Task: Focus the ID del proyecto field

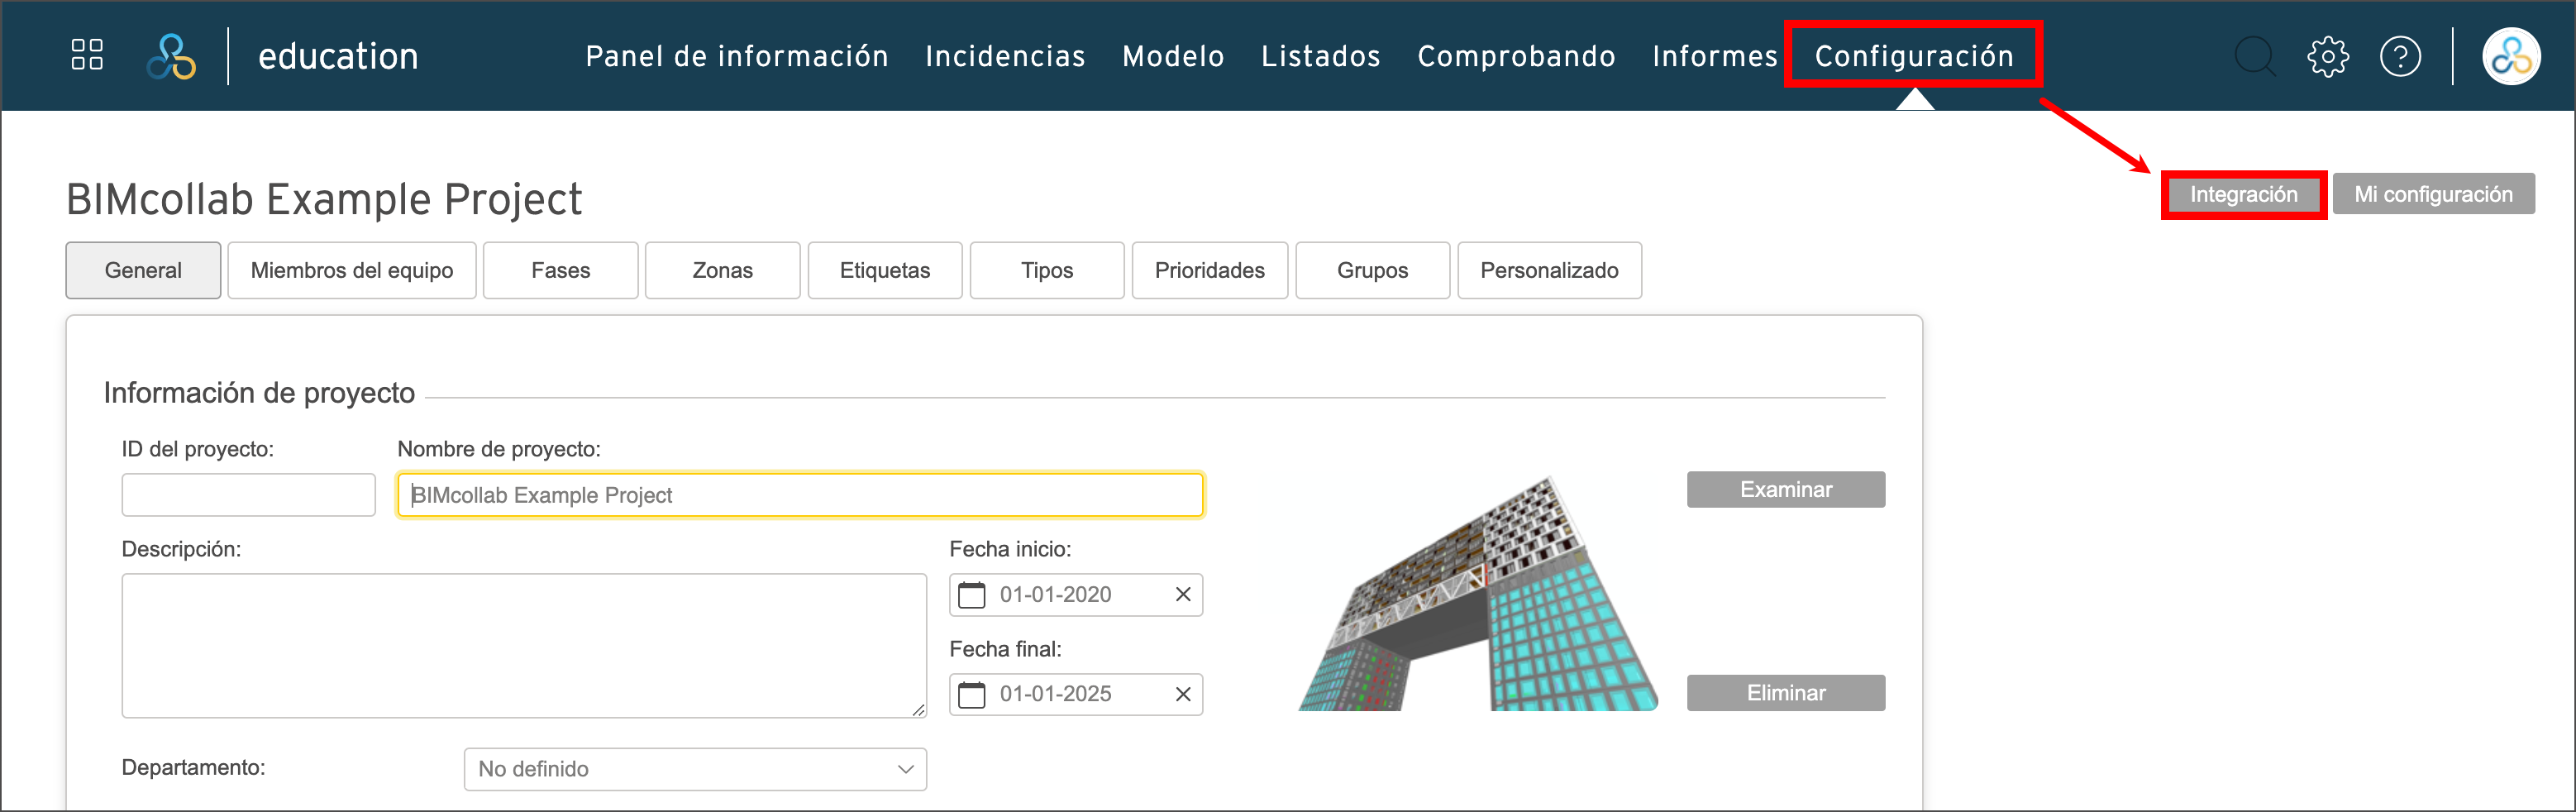Action: pos(249,495)
